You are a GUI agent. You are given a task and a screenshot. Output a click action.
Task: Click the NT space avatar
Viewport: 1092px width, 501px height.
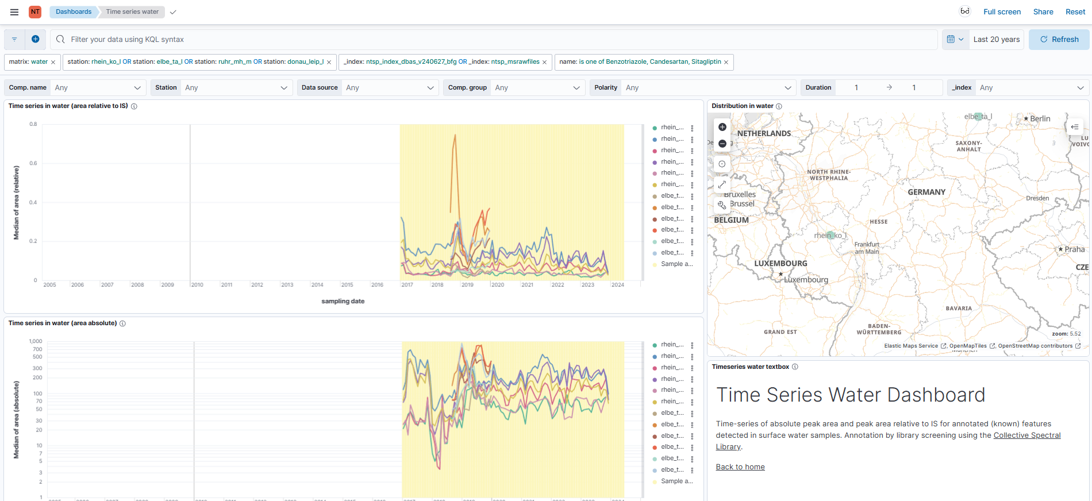click(35, 11)
